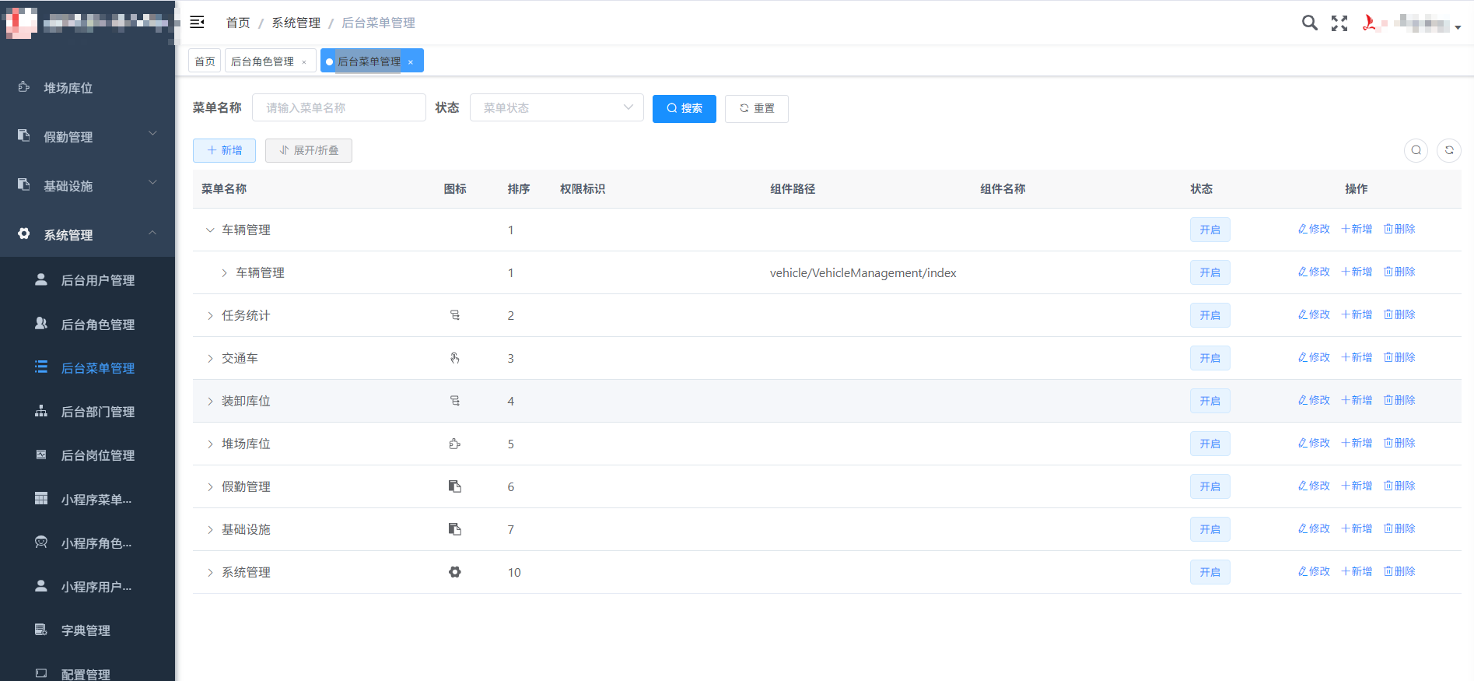Collapse 系统管理 submenu in sidebar
Viewport: 1474px width, 681px height.
(152, 232)
